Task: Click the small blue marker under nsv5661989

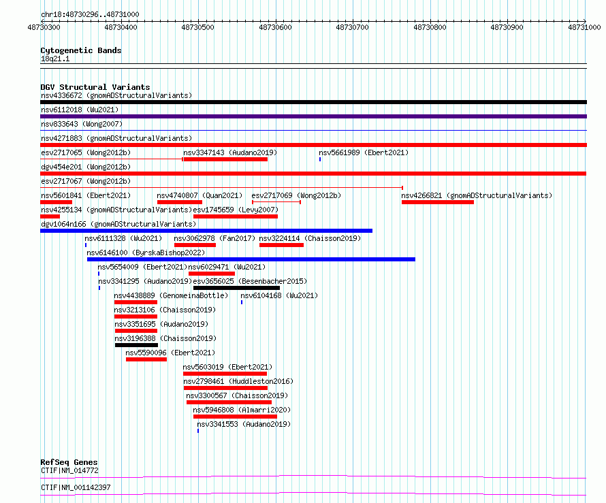Action: coord(320,159)
